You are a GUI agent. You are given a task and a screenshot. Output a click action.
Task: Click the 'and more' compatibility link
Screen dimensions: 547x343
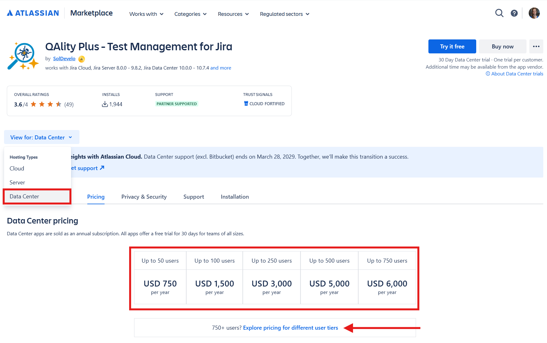click(221, 68)
